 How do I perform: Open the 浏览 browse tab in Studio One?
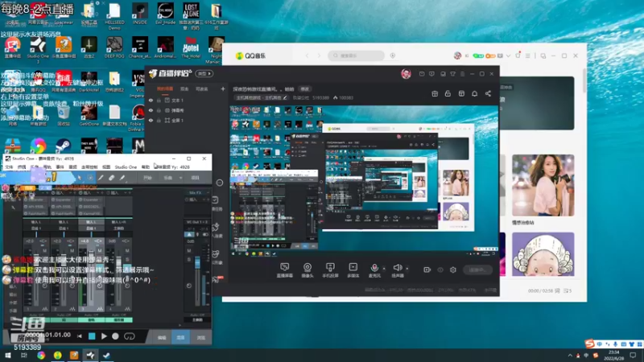tap(200, 337)
